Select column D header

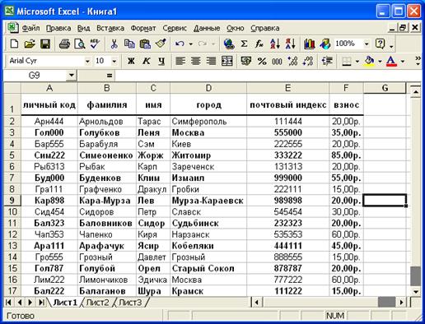click(x=208, y=88)
